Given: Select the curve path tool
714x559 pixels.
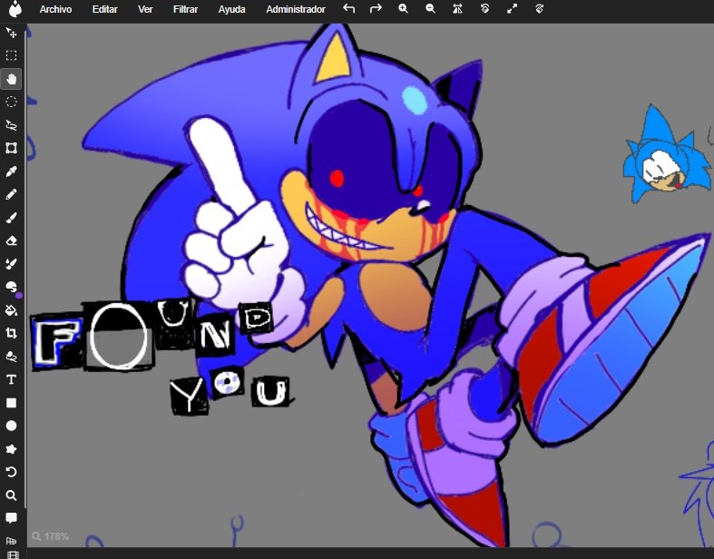Looking at the screenshot, I should click(12, 357).
